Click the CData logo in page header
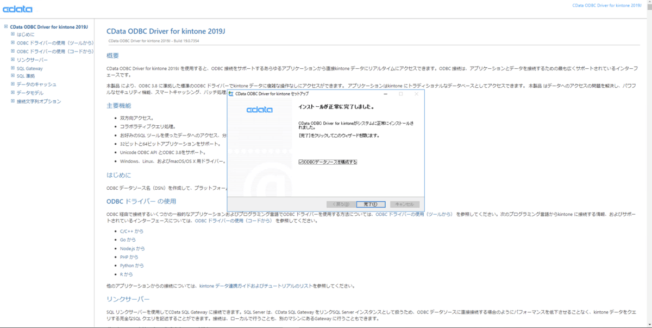Viewport: 652px width, 328px height. tap(17, 9)
